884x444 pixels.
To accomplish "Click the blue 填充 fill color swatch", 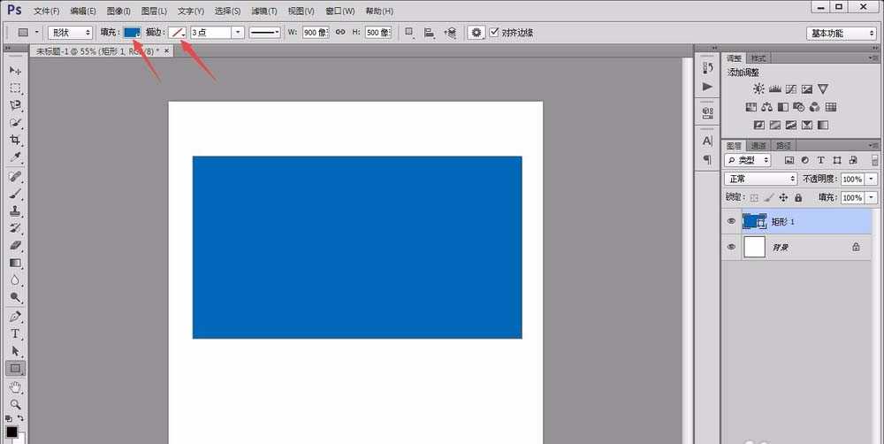I will point(132,33).
